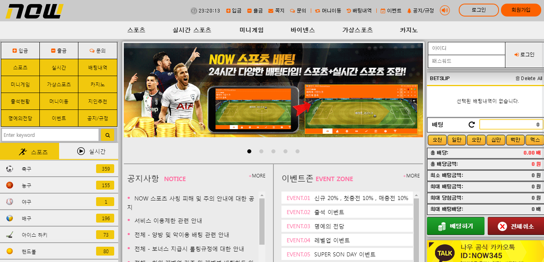Click the ice hockey stick icon
The width and height of the screenshot is (544, 262).
pos(10,235)
